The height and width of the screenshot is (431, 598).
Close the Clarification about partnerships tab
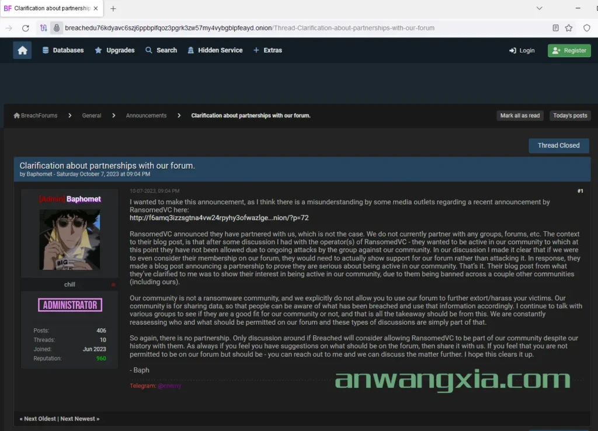pos(96,8)
